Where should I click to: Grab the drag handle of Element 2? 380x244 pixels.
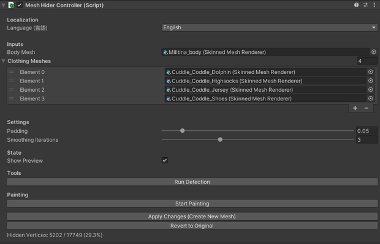click(12, 90)
